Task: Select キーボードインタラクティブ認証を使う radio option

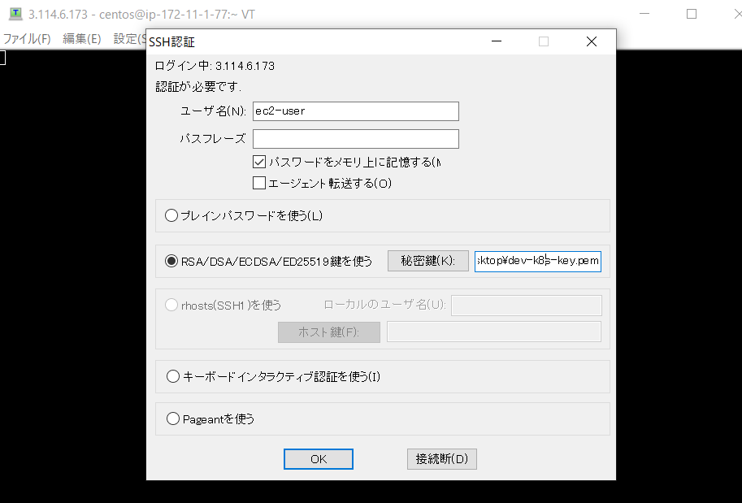Action: 171,376
